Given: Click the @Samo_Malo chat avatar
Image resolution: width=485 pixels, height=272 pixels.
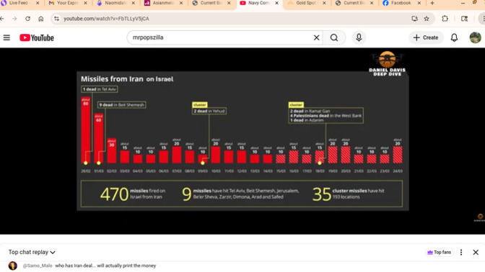Looking at the screenshot, I should [13, 266].
